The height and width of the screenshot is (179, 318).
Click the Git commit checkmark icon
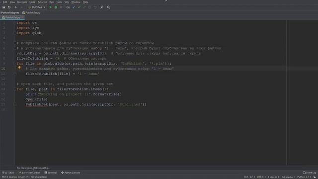click(79, 7)
